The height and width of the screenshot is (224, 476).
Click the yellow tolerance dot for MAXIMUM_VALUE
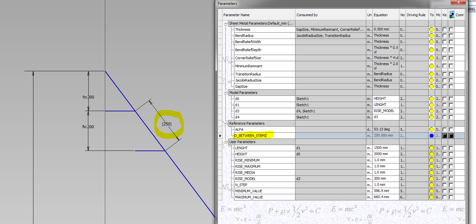pyautogui.click(x=432, y=197)
